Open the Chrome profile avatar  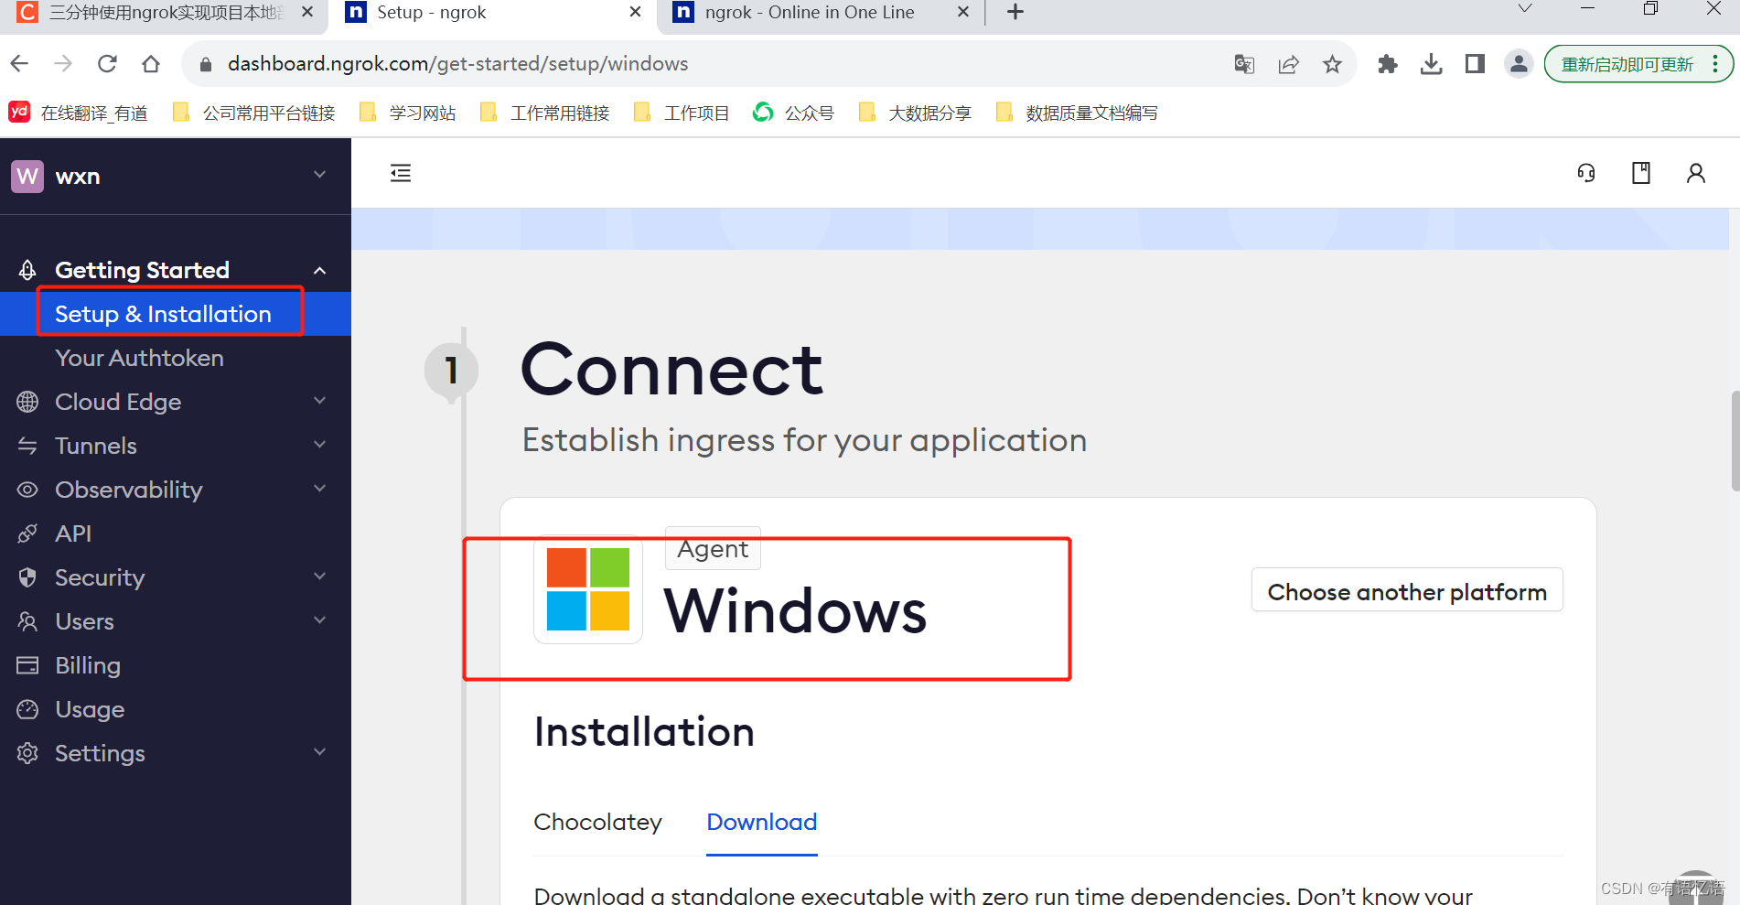[1519, 64]
